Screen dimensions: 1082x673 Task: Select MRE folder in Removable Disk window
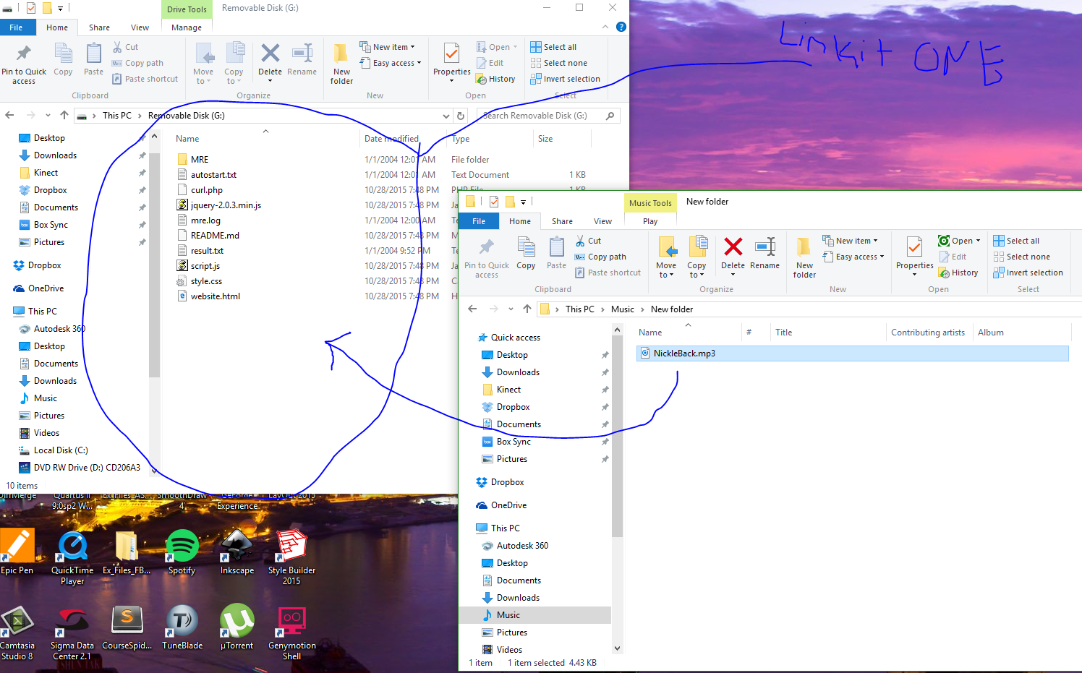(199, 160)
